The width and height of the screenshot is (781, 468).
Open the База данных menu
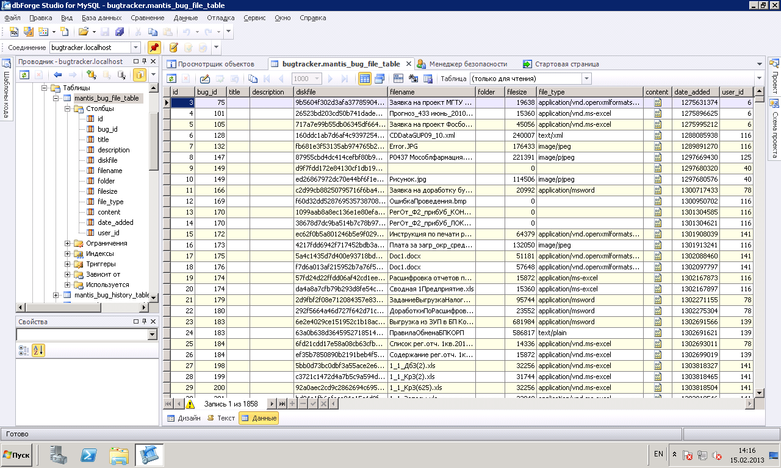pos(102,18)
